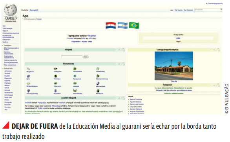
Task: Switch to the Español language version
Action: tap(7, 80)
